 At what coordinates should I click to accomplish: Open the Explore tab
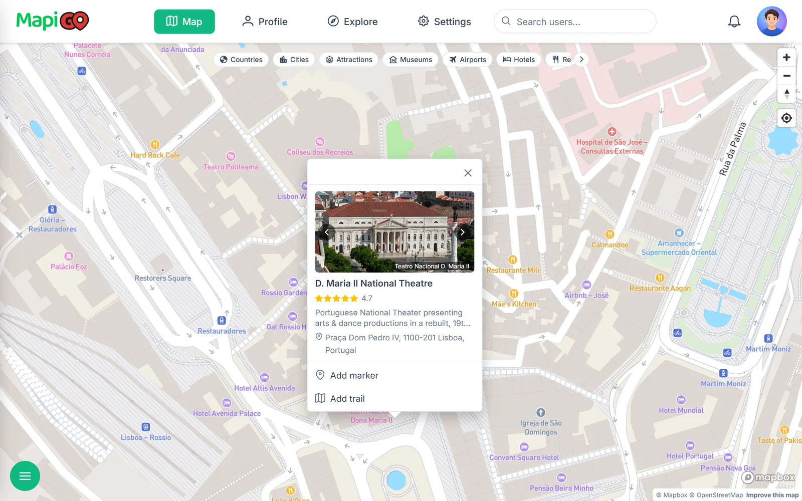pos(352,22)
